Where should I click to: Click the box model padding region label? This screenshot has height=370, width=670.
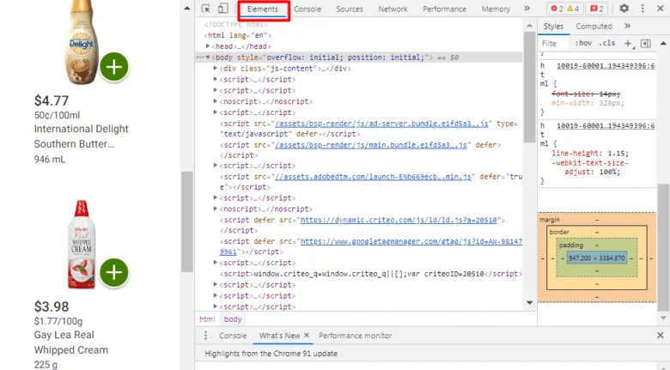tap(571, 246)
